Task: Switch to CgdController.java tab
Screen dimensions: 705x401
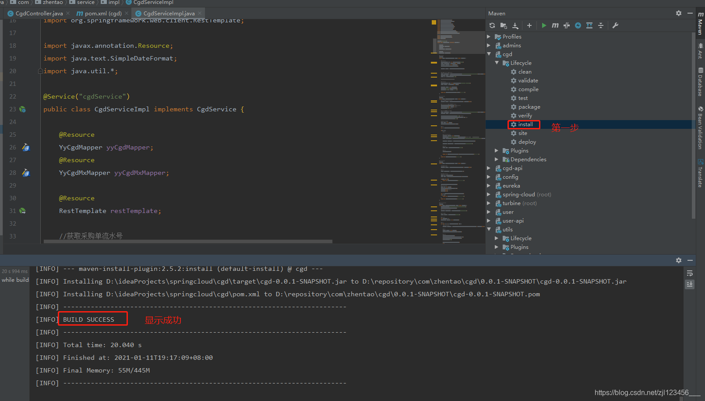Action: (x=39, y=14)
